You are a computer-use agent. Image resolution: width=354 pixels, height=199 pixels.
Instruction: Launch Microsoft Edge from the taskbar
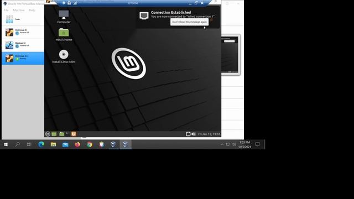(41, 144)
